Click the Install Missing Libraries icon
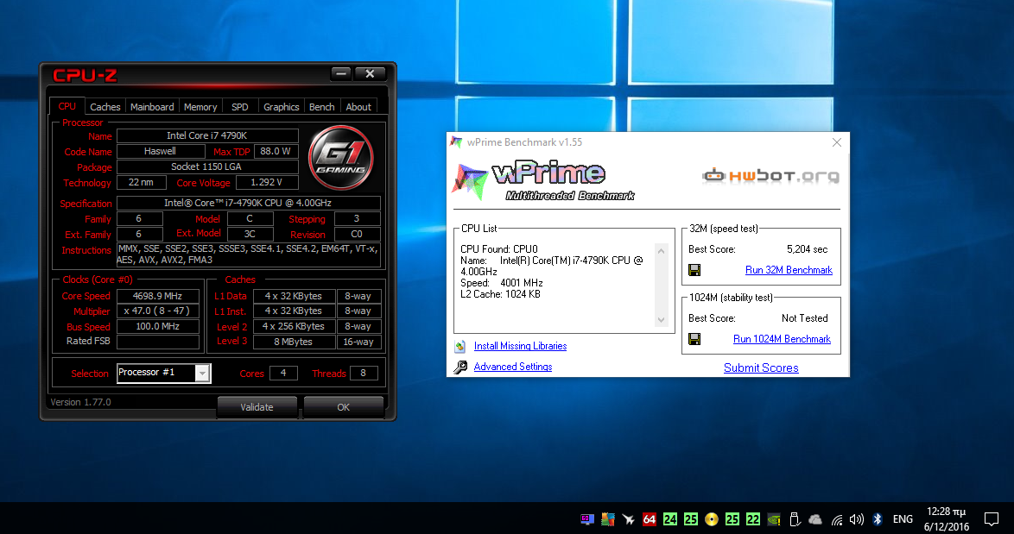Image resolution: width=1014 pixels, height=534 pixels. tap(459, 347)
